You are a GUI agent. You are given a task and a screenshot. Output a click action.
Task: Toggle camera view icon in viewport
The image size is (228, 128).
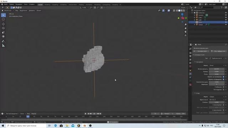(x=186, y=32)
